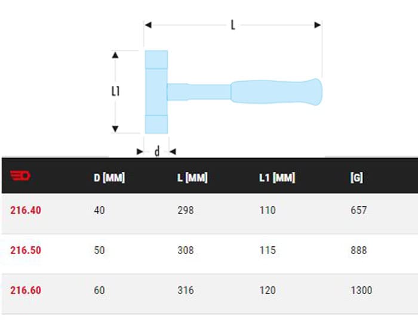The height and width of the screenshot is (334, 418).
Task: Click the L [MM] column header
Action: (x=192, y=178)
